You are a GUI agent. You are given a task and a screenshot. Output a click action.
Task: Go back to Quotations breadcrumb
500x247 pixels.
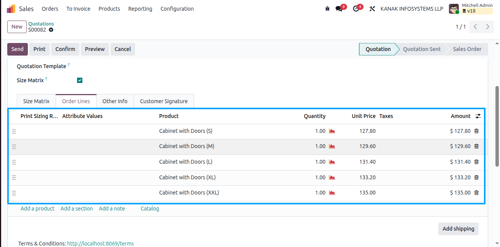[41, 24]
